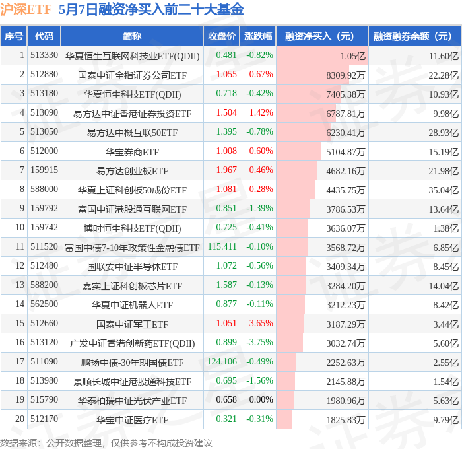
Task: Select 华泰柏瑞中证光伏产业ETF name
Action: (x=132, y=401)
